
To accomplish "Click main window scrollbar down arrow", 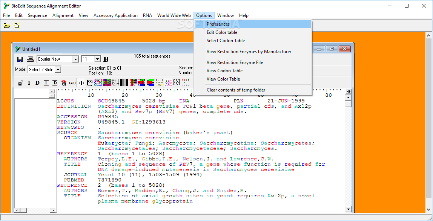I will point(429,210).
